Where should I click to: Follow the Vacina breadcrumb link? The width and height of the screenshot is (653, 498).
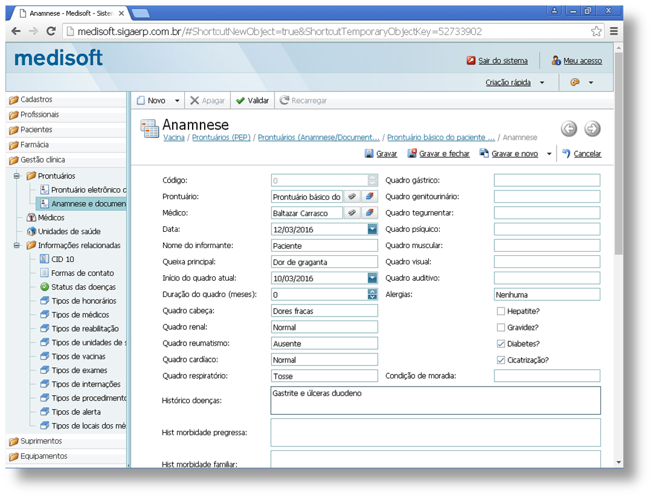174,137
